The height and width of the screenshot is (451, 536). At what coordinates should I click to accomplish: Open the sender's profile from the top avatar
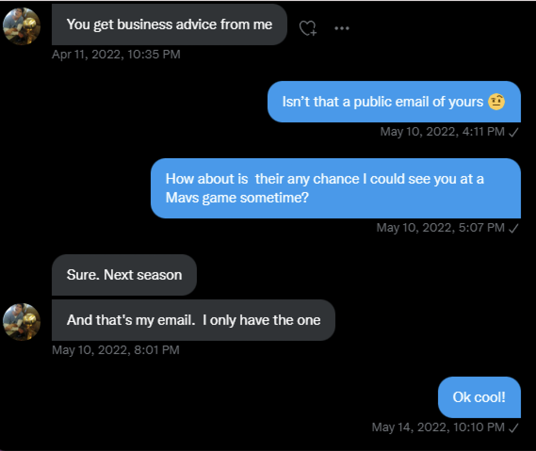pos(22,26)
